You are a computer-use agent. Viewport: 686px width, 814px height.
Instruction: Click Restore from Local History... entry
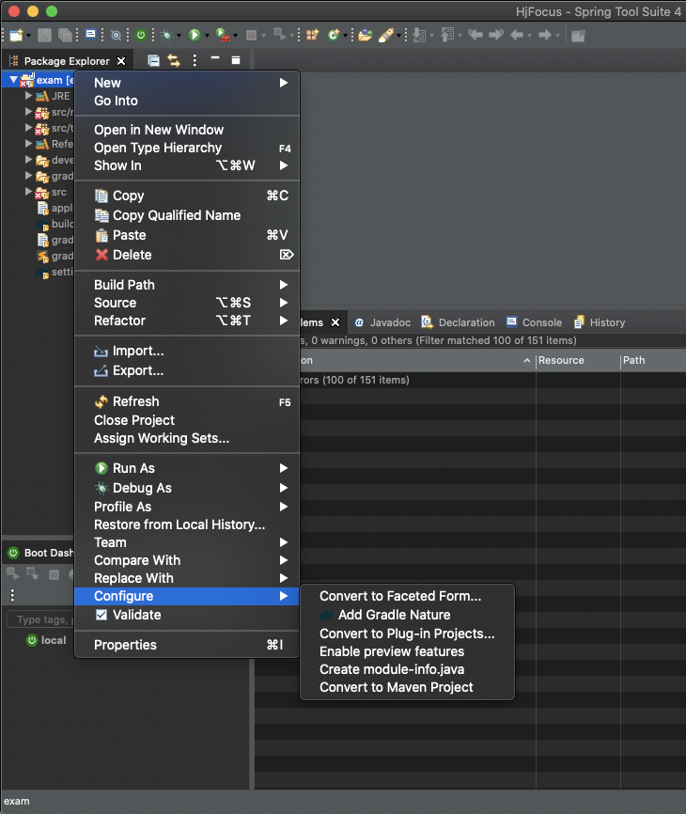(187, 524)
